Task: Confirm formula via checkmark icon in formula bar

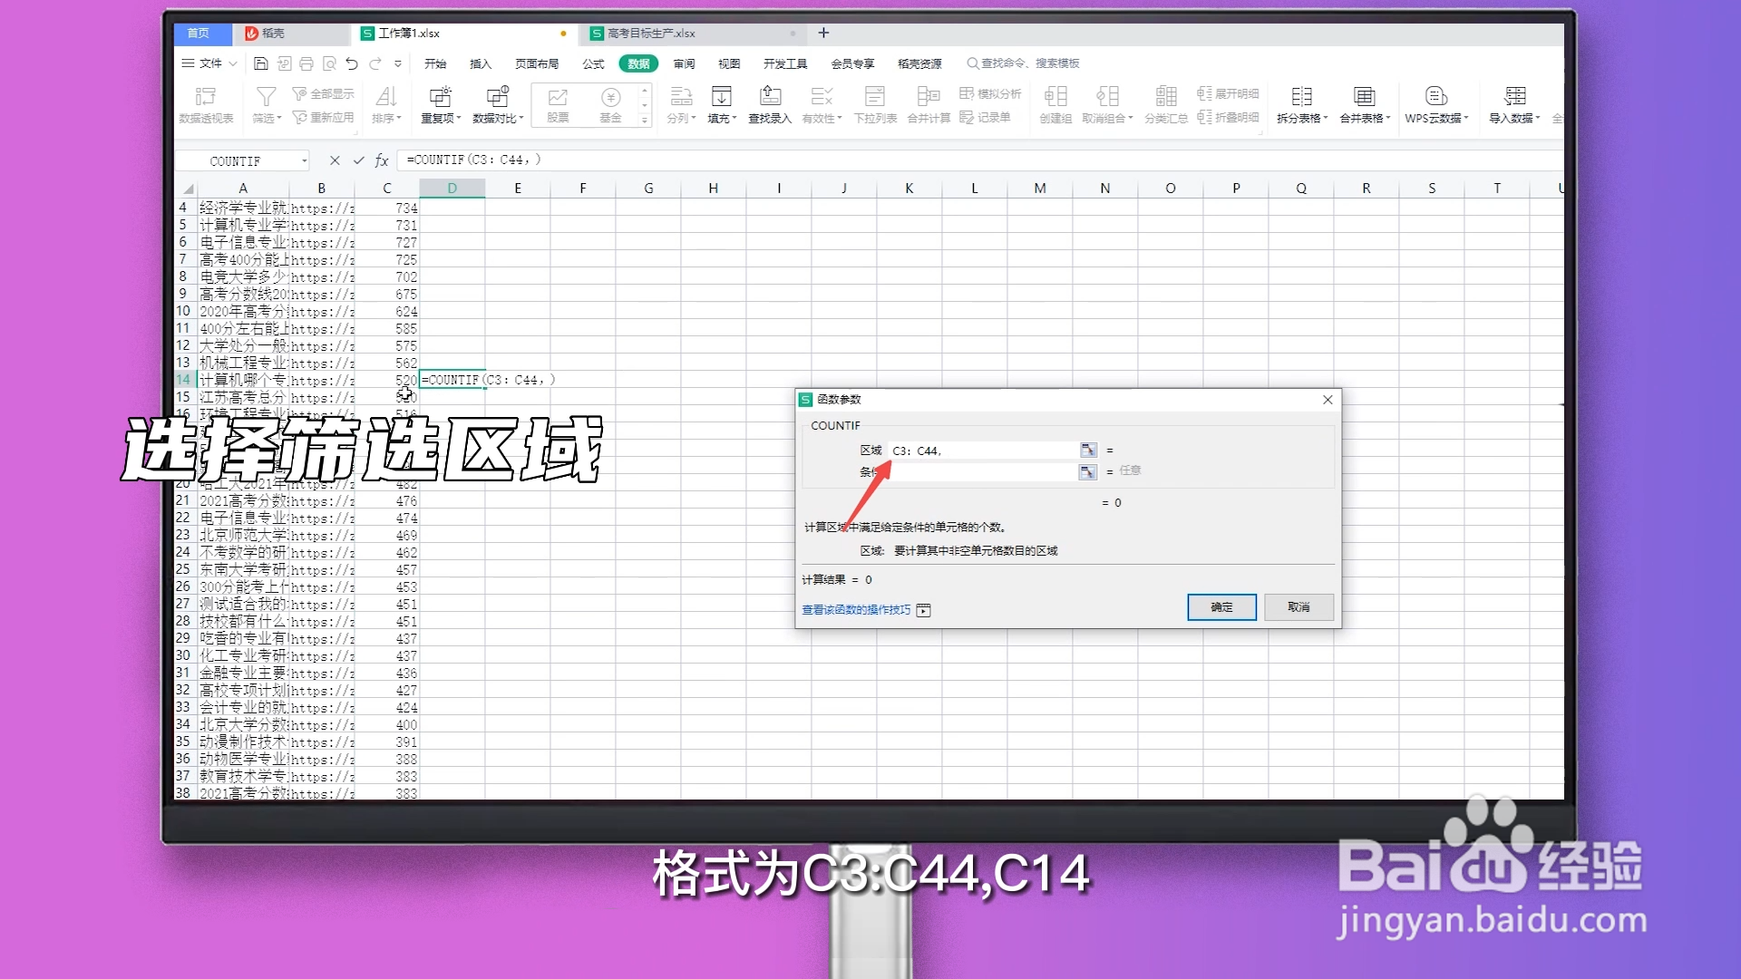Action: click(357, 160)
